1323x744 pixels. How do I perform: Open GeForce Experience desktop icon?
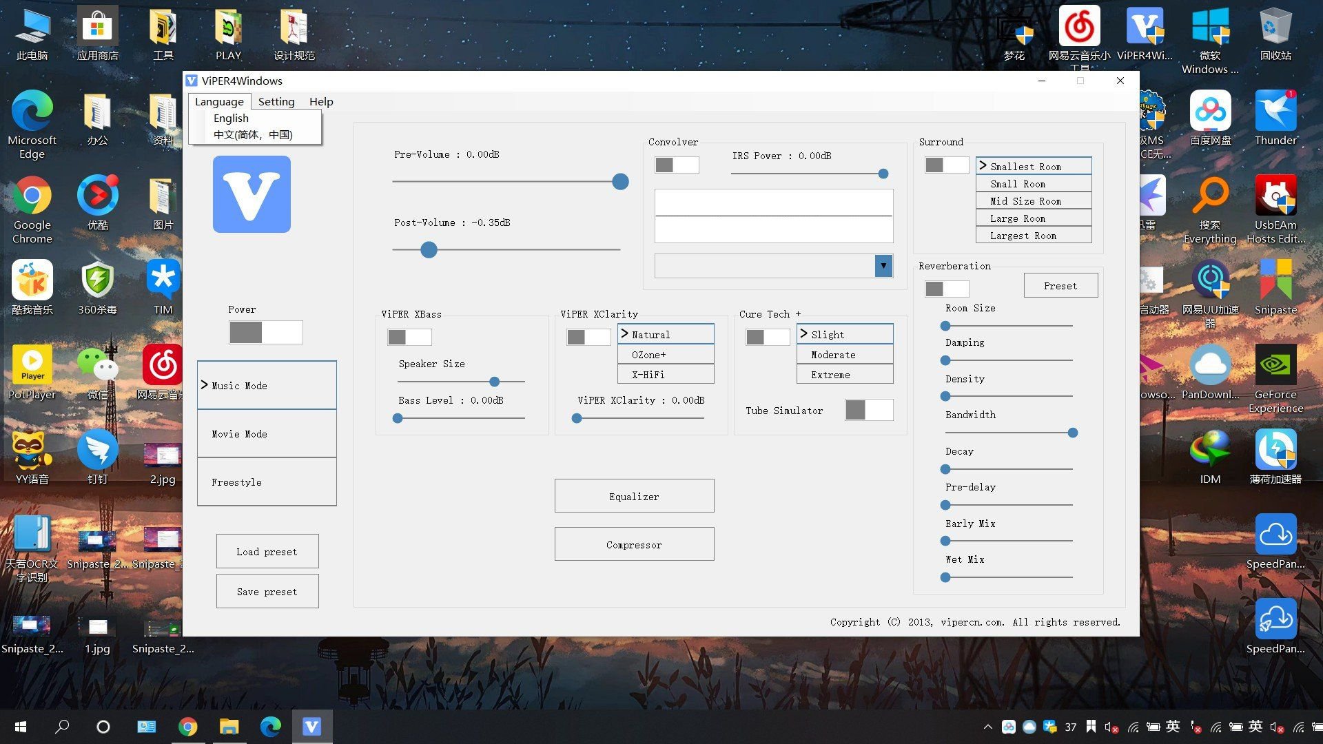1275,380
